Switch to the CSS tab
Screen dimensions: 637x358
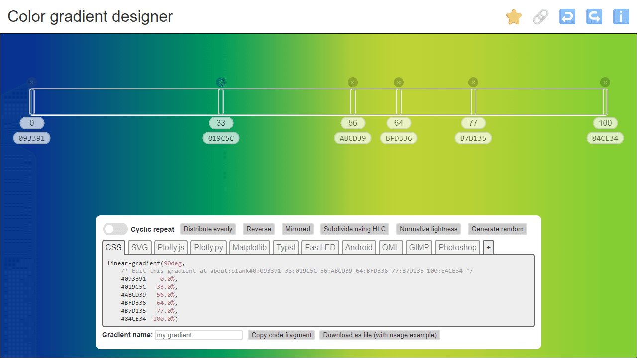coord(113,247)
